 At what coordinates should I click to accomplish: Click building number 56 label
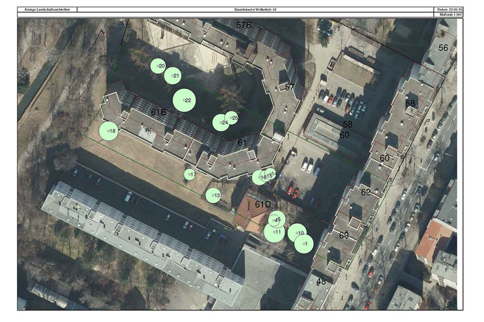click(443, 47)
